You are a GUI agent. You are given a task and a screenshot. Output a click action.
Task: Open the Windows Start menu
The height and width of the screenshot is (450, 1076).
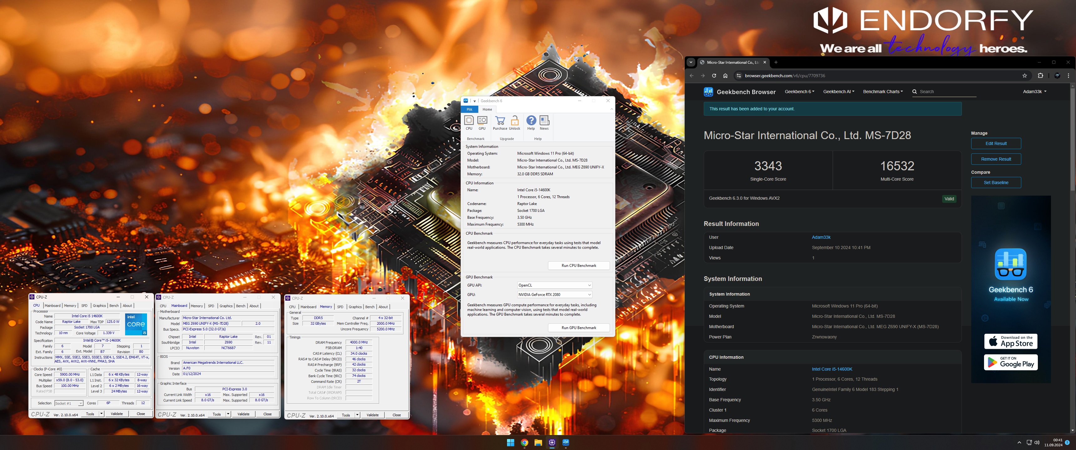point(510,442)
